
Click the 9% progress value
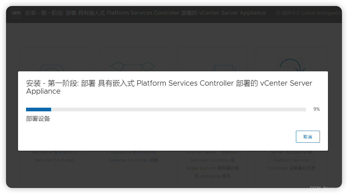coord(317,109)
